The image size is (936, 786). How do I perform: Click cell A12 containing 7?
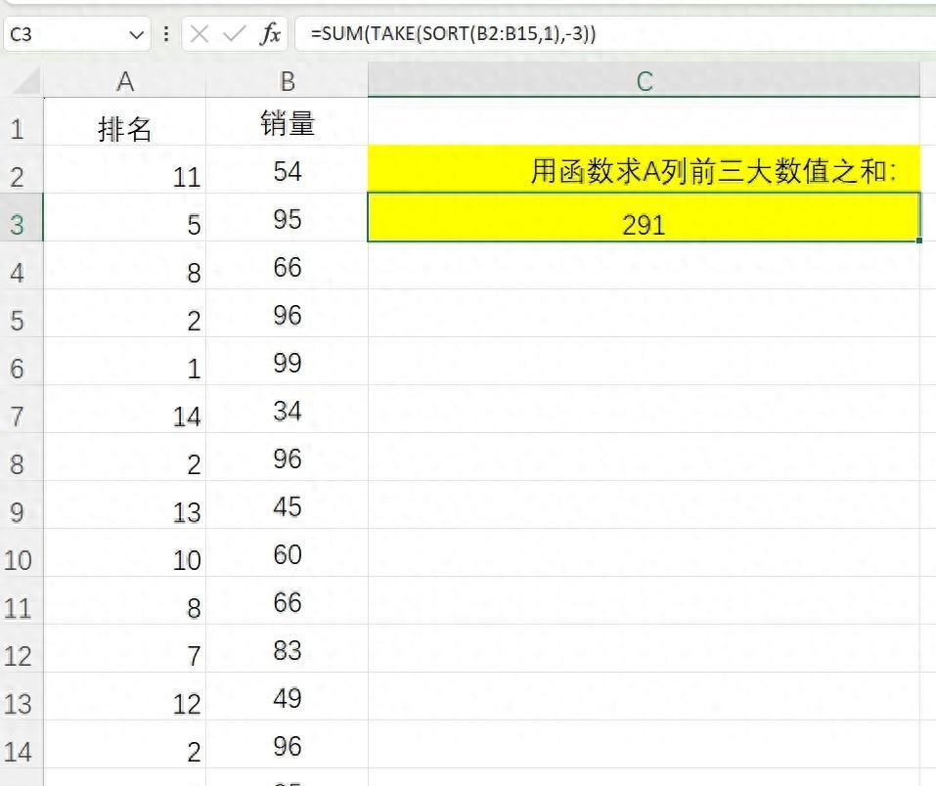click(125, 648)
